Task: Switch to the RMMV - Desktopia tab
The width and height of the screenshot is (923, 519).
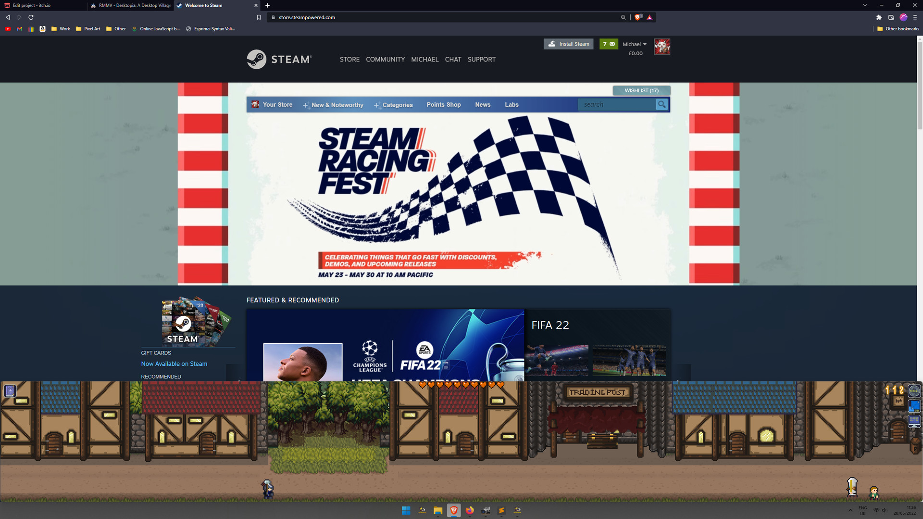Action: click(130, 5)
